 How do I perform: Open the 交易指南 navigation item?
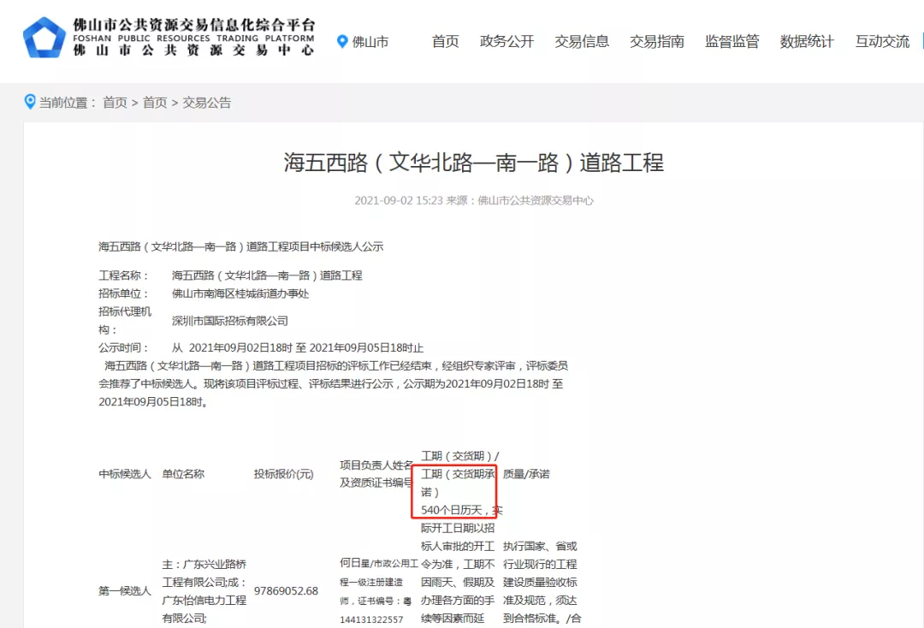click(657, 41)
